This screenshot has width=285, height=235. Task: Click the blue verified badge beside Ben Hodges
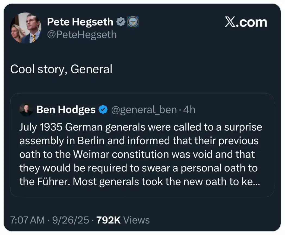[x=102, y=109]
